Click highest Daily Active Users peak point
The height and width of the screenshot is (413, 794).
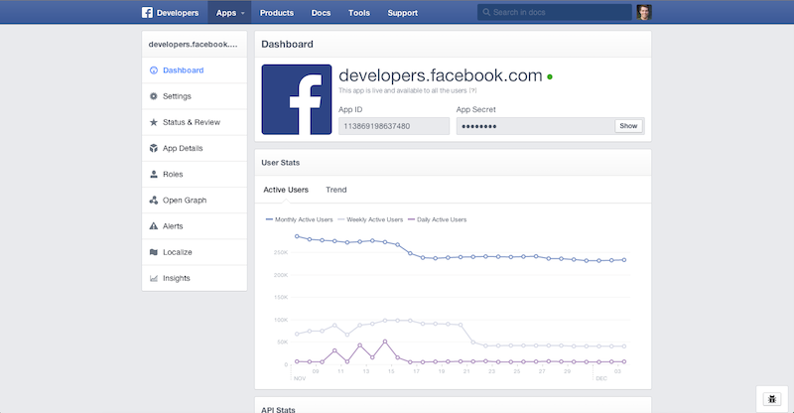click(x=385, y=342)
